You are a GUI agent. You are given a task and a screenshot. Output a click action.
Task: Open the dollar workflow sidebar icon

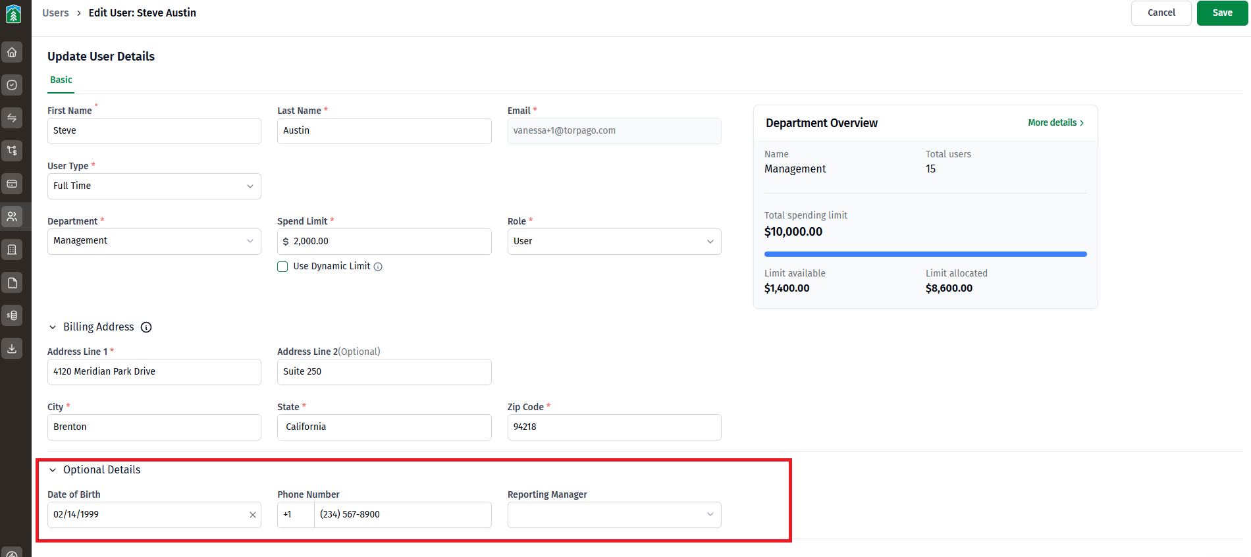[x=12, y=151]
